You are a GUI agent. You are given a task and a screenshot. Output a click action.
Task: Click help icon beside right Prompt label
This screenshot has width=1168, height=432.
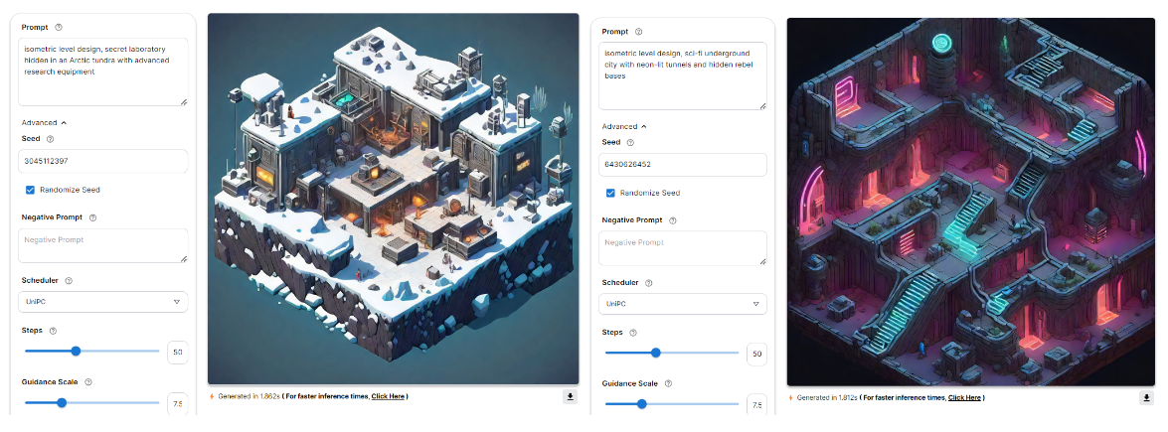(x=638, y=32)
